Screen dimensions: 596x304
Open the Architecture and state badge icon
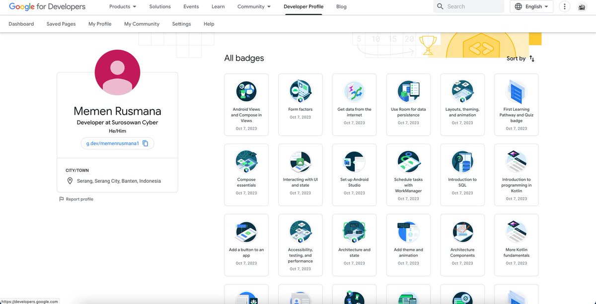click(x=354, y=231)
